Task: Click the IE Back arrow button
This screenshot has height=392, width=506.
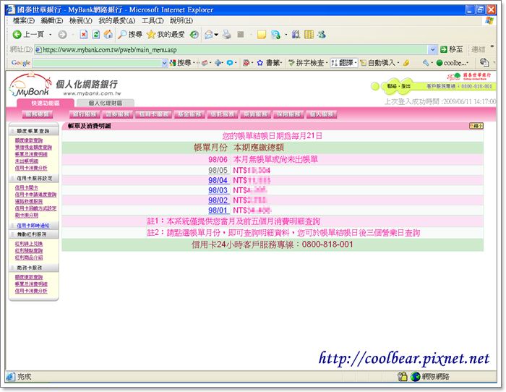Action: [x=17, y=34]
